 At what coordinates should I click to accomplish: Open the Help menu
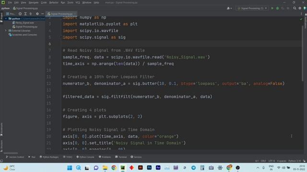pyautogui.click(x=96, y=2)
